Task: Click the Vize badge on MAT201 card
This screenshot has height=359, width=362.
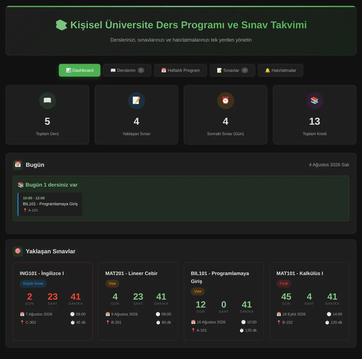Action: tap(112, 283)
